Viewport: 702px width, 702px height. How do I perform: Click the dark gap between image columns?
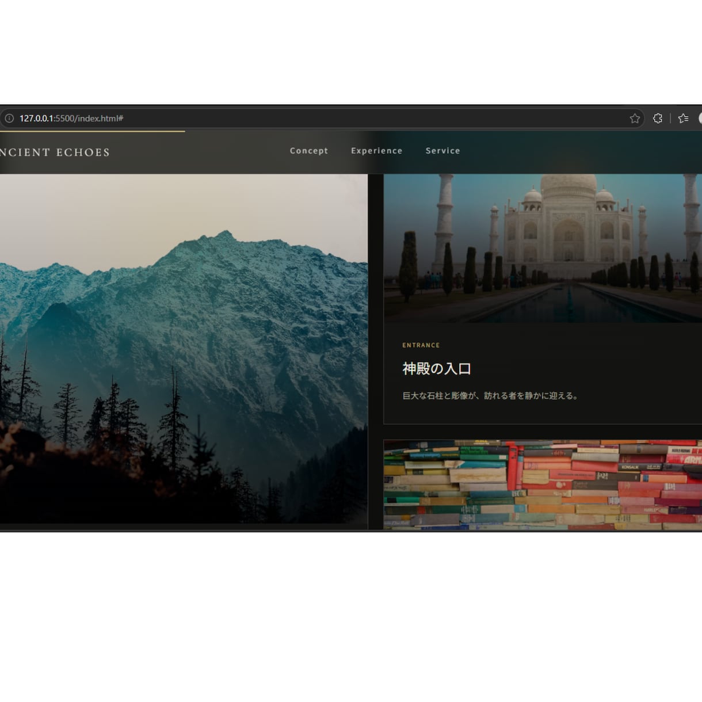pyautogui.click(x=376, y=351)
